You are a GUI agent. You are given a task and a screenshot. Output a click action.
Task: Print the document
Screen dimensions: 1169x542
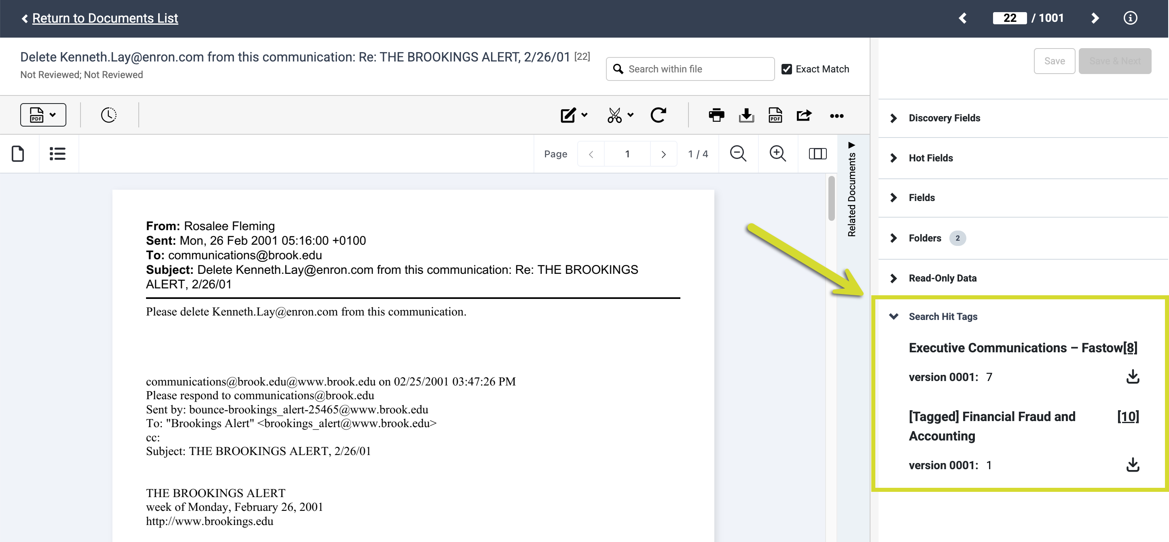[716, 115]
